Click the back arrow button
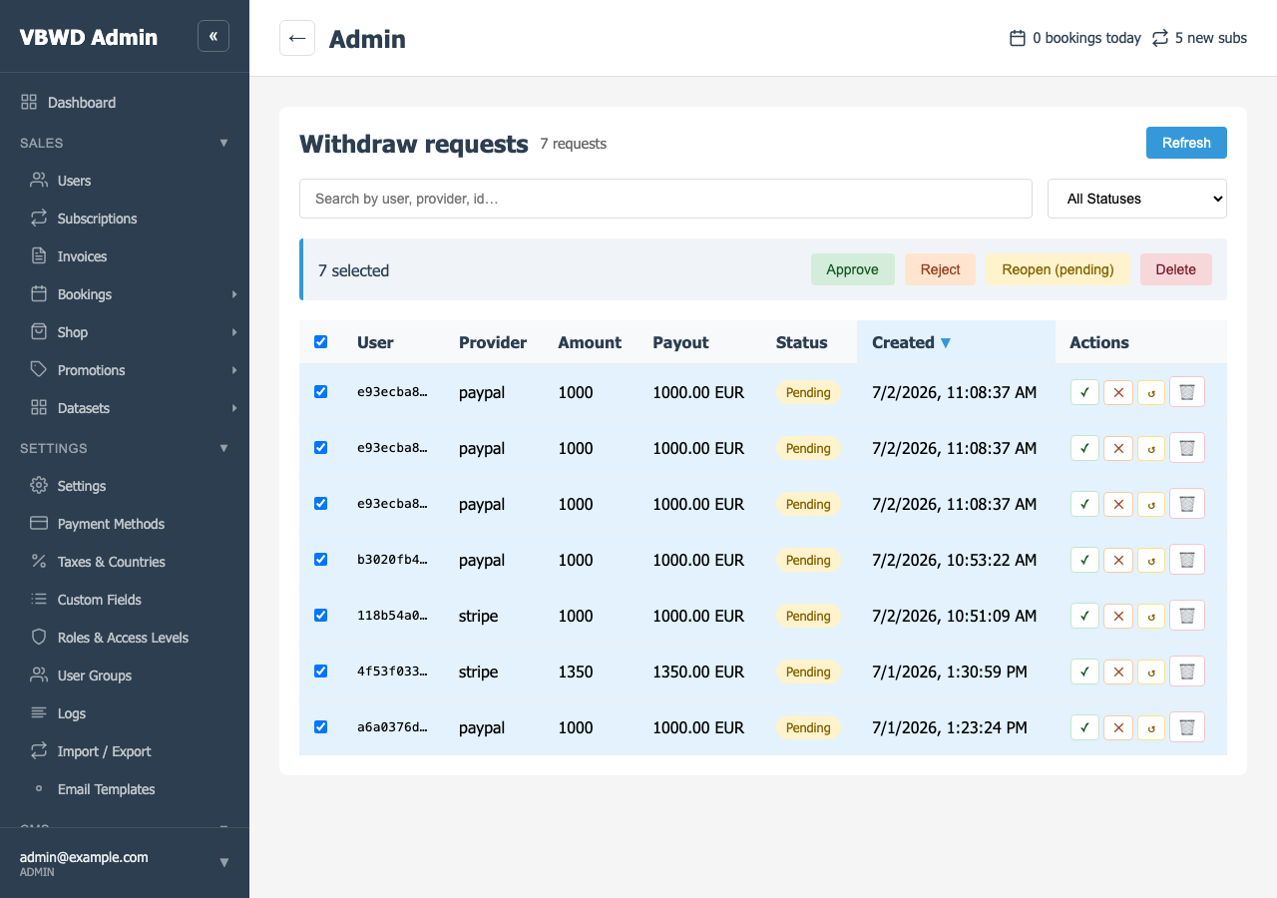 click(x=297, y=38)
